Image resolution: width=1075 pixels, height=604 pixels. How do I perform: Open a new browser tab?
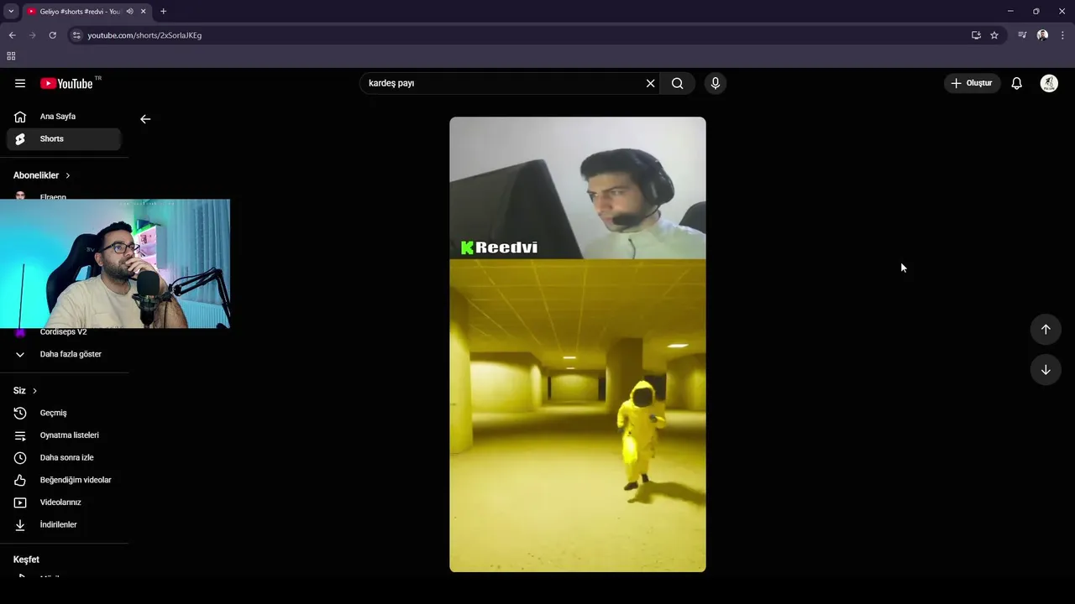pos(163,12)
